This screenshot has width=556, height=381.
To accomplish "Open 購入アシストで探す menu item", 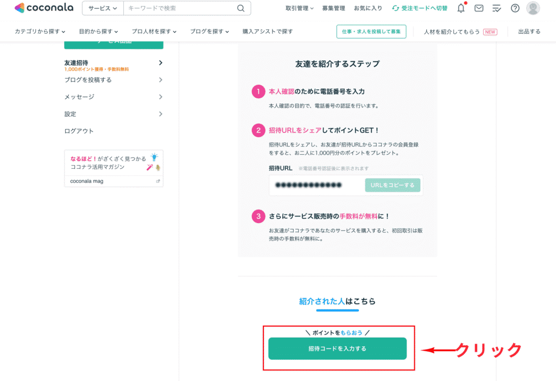I will coord(268,31).
